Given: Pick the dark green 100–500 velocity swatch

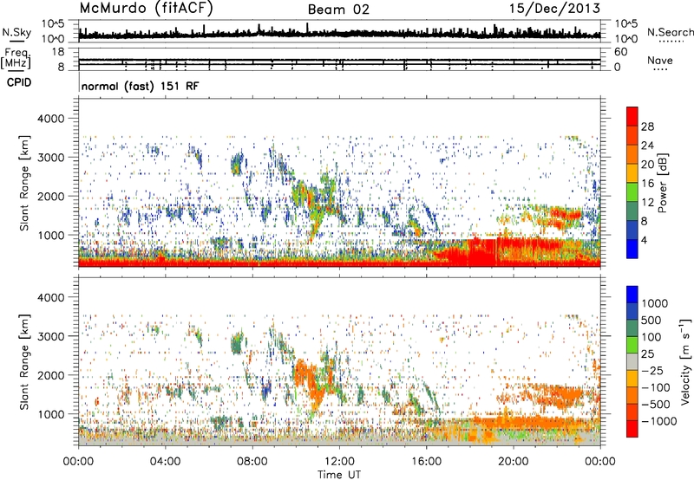Looking at the screenshot, I should coord(632,328).
